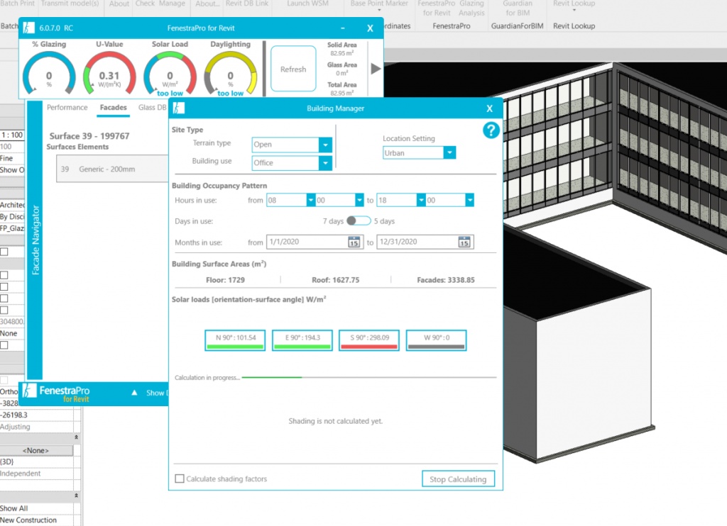The image size is (727, 526).
Task: Click the Glazing Analysis ribbon button
Action: 471,9
